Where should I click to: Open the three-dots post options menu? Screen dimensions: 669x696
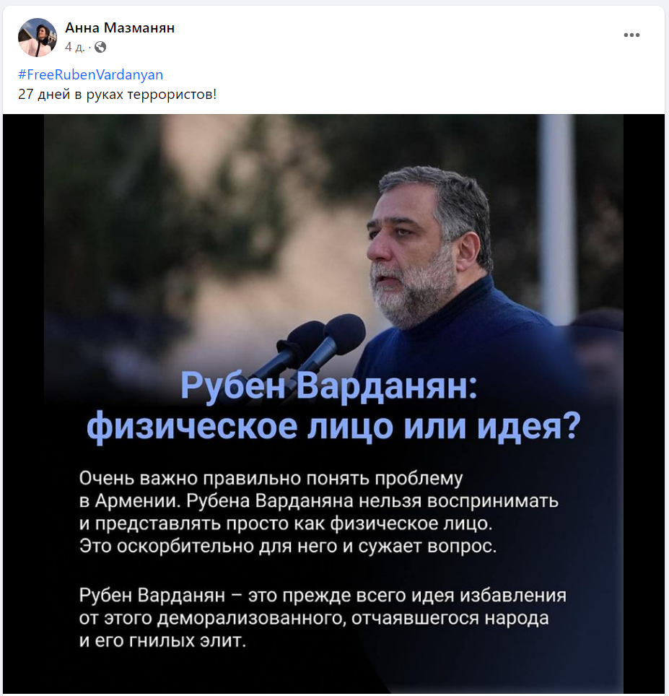pyautogui.click(x=631, y=35)
